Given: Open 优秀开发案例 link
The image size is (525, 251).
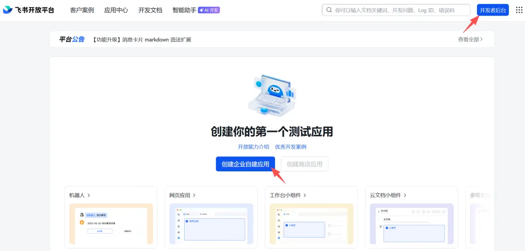Looking at the screenshot, I should (x=291, y=147).
